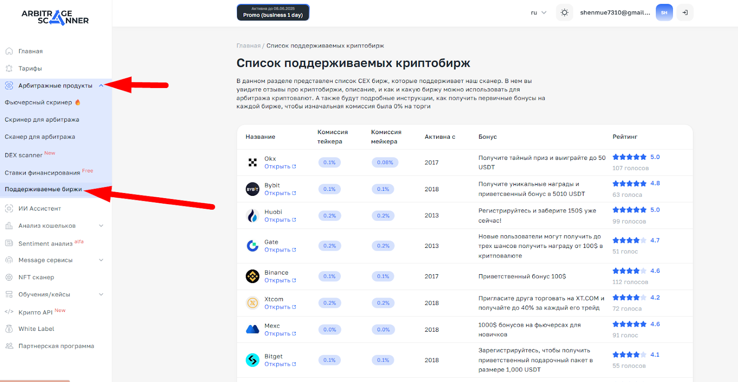Open Фьючерсный скринер
This screenshot has height=382, width=738.
click(x=38, y=102)
